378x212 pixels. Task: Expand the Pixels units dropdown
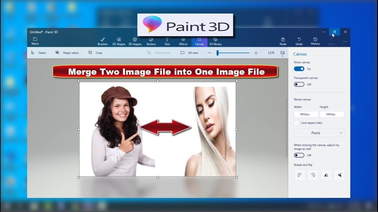coord(320,133)
